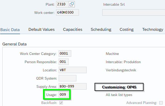Open the Default Values tab
Screen dimensions: 165x106
42,30
